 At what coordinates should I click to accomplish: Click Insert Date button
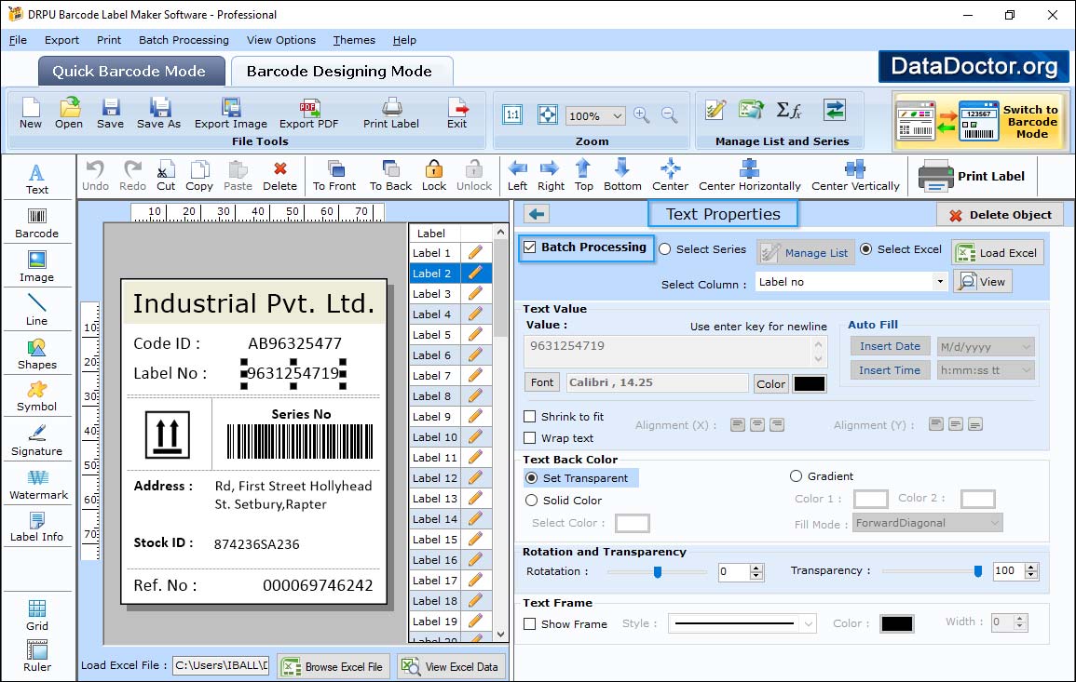(890, 346)
